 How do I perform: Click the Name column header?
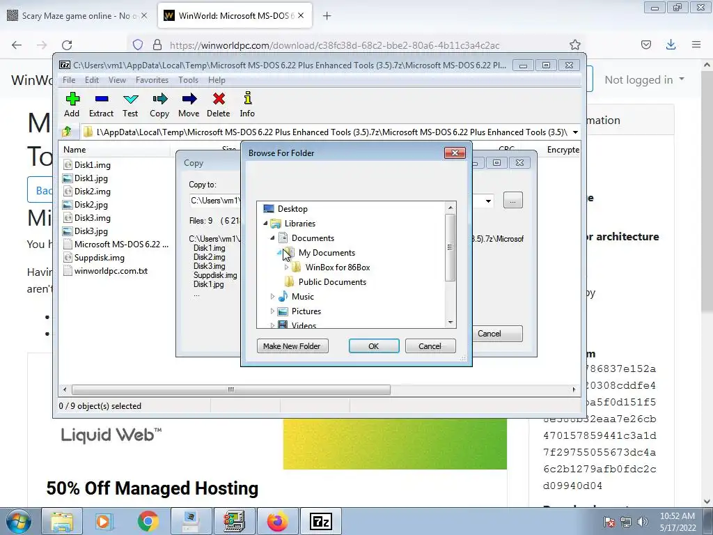113,150
